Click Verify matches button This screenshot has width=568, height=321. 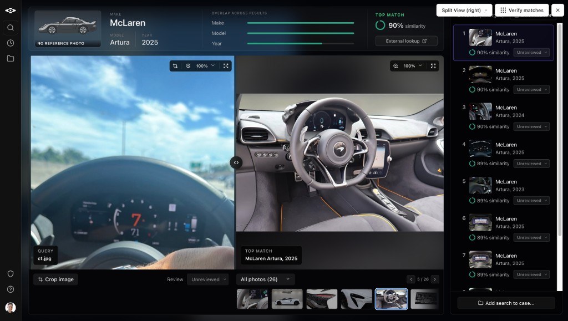(522, 10)
